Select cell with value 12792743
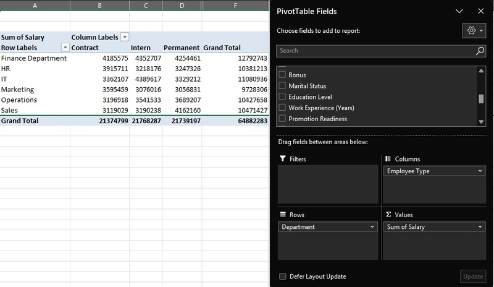This screenshot has height=287, width=494. (x=235, y=58)
